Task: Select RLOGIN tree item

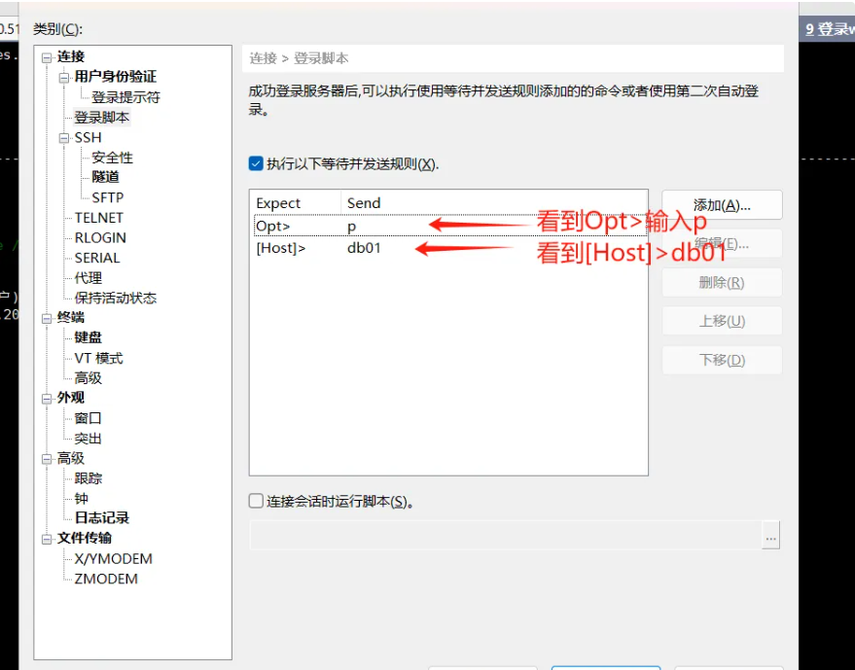Action: 100,237
